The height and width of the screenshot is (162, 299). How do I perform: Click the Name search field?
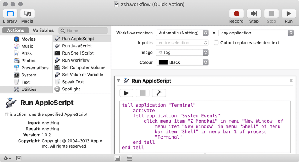click(83, 31)
